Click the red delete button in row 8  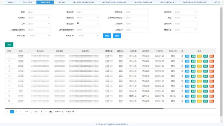point(212,91)
